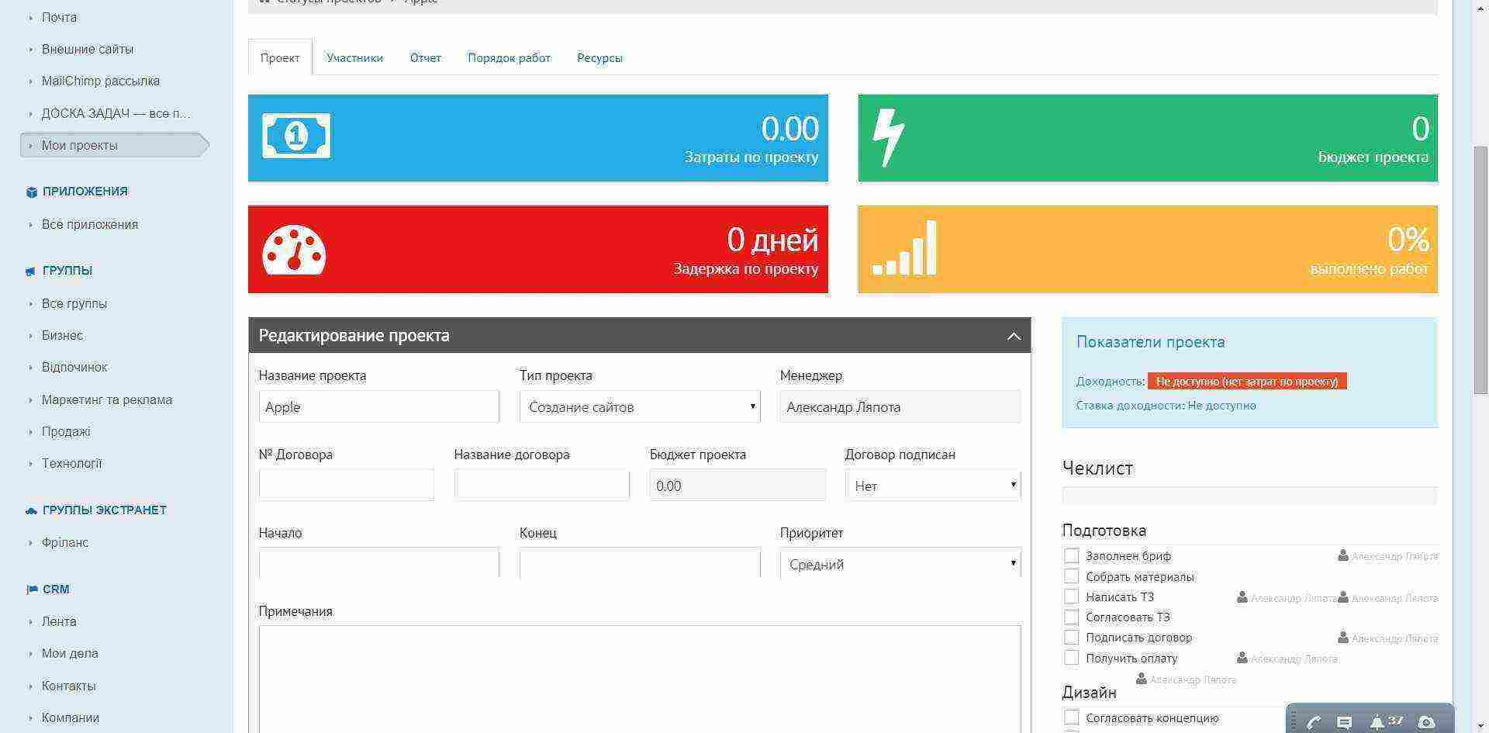Open the Технології group

[x=72, y=463]
